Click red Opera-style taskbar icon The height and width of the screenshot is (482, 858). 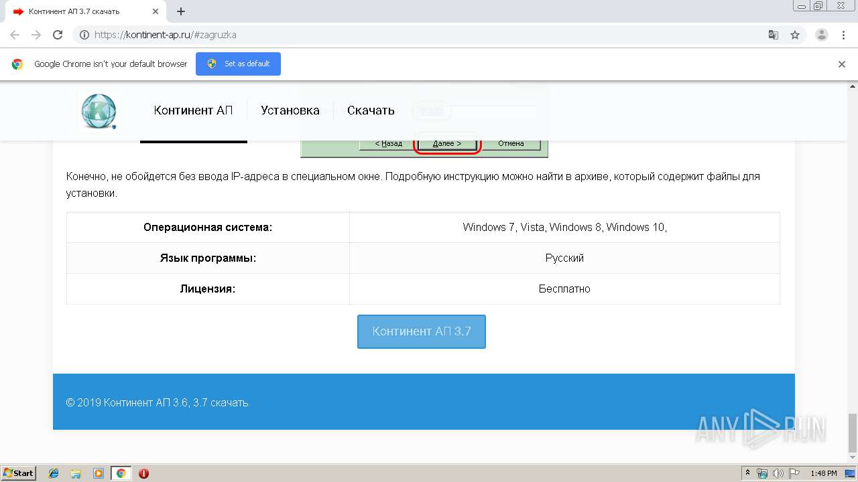pyautogui.click(x=143, y=473)
